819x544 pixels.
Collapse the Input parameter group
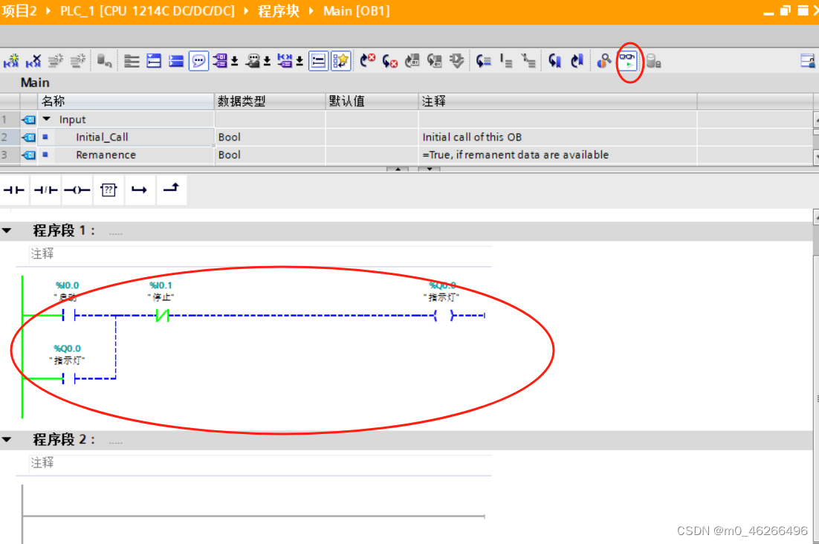[46, 119]
